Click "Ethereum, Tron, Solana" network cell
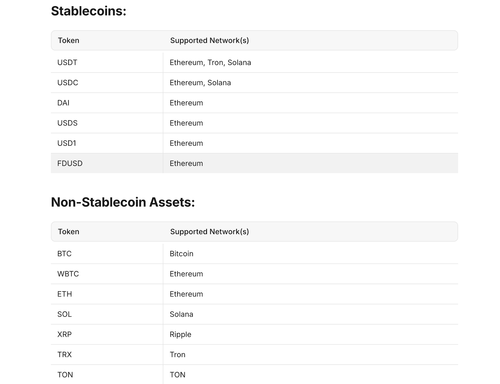Screen dimensions: 500x384 (311, 63)
